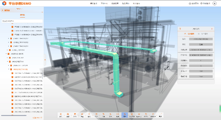Click the flag icon in bottom toolbar
221x120 pixels.
pyautogui.click(x=153, y=114)
